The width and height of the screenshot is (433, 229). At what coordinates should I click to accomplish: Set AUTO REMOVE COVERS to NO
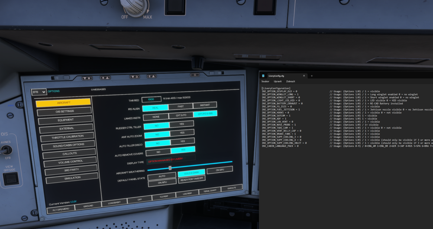[158, 152]
